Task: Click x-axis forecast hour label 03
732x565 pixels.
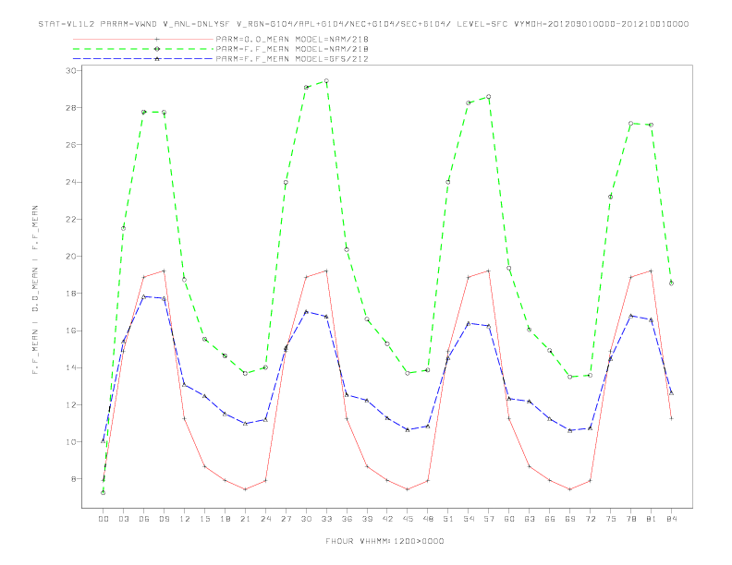Action: tap(123, 519)
